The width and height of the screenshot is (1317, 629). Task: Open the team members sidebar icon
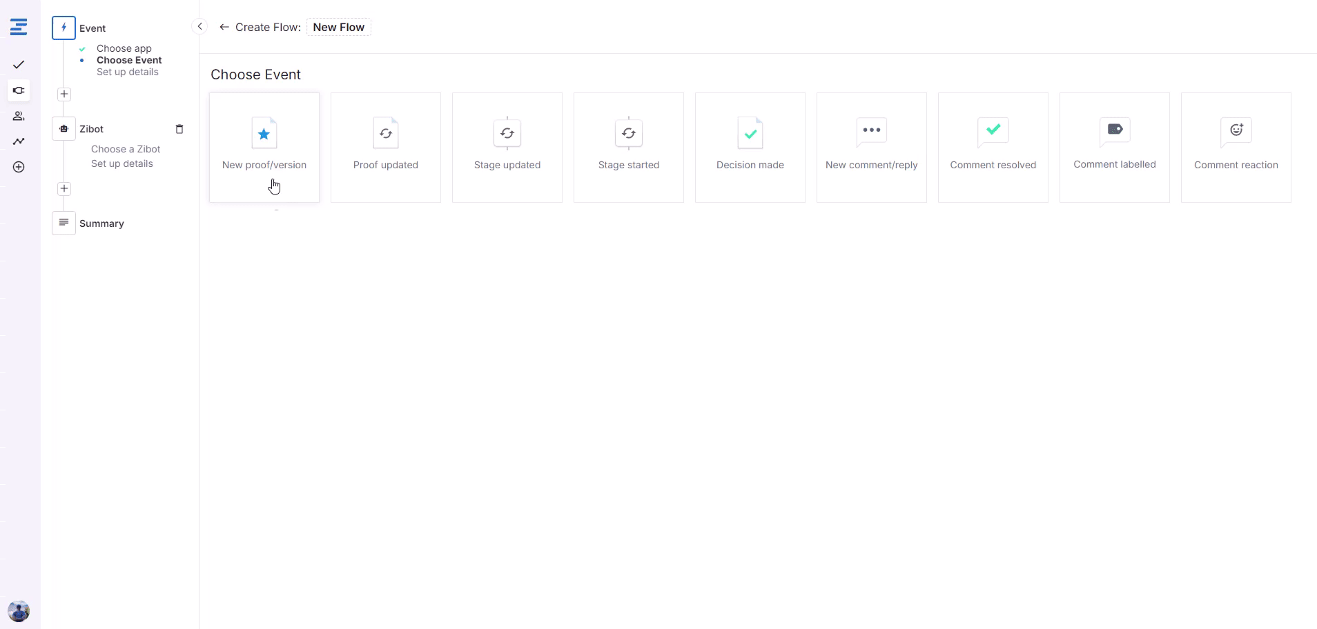click(x=19, y=116)
